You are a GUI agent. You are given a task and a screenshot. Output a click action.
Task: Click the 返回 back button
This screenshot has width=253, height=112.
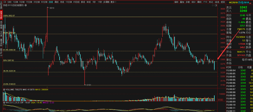coord(223,2)
